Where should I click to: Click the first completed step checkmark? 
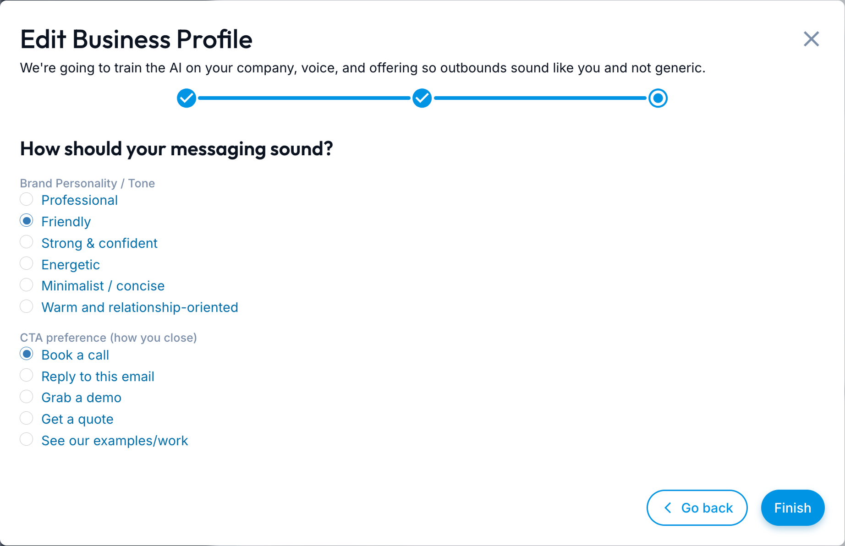187,98
